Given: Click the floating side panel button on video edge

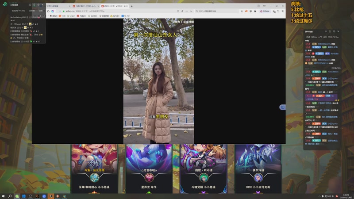Looking at the screenshot, I should pos(282,107).
